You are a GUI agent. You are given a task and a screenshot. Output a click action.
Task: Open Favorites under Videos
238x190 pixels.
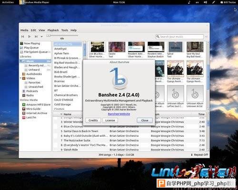pyautogui.click(x=34, y=83)
